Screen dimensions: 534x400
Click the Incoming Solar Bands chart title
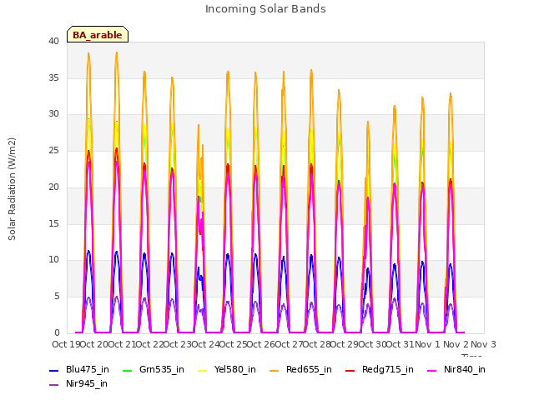pos(265,9)
